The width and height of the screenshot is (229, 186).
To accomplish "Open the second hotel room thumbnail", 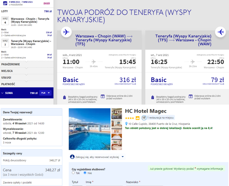I will coord(117,124).
